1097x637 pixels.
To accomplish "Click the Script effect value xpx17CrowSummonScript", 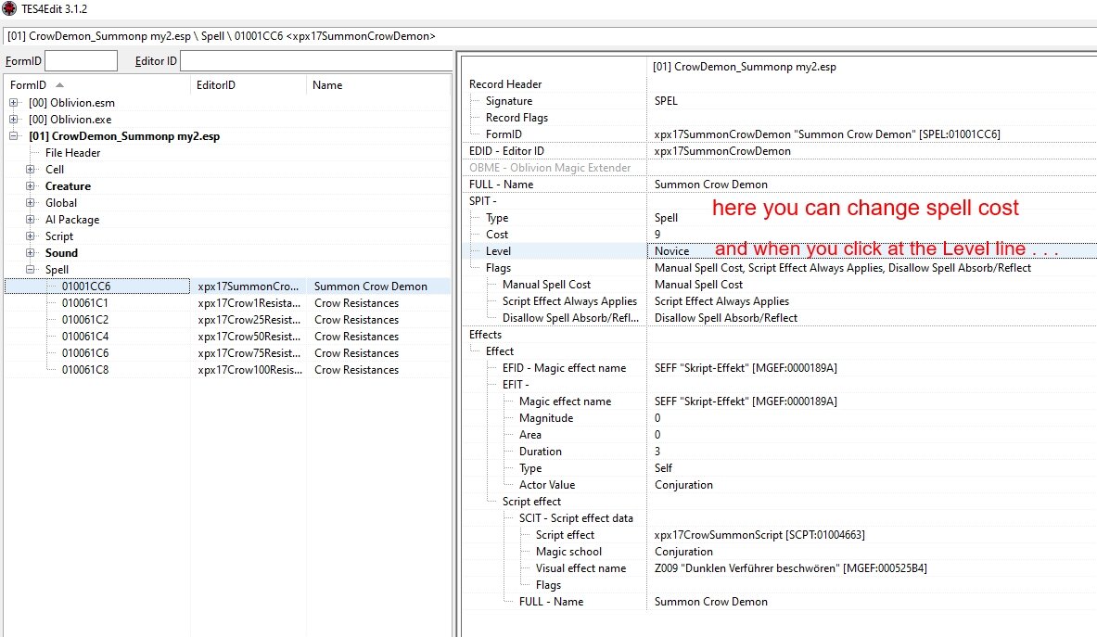I will click(759, 535).
